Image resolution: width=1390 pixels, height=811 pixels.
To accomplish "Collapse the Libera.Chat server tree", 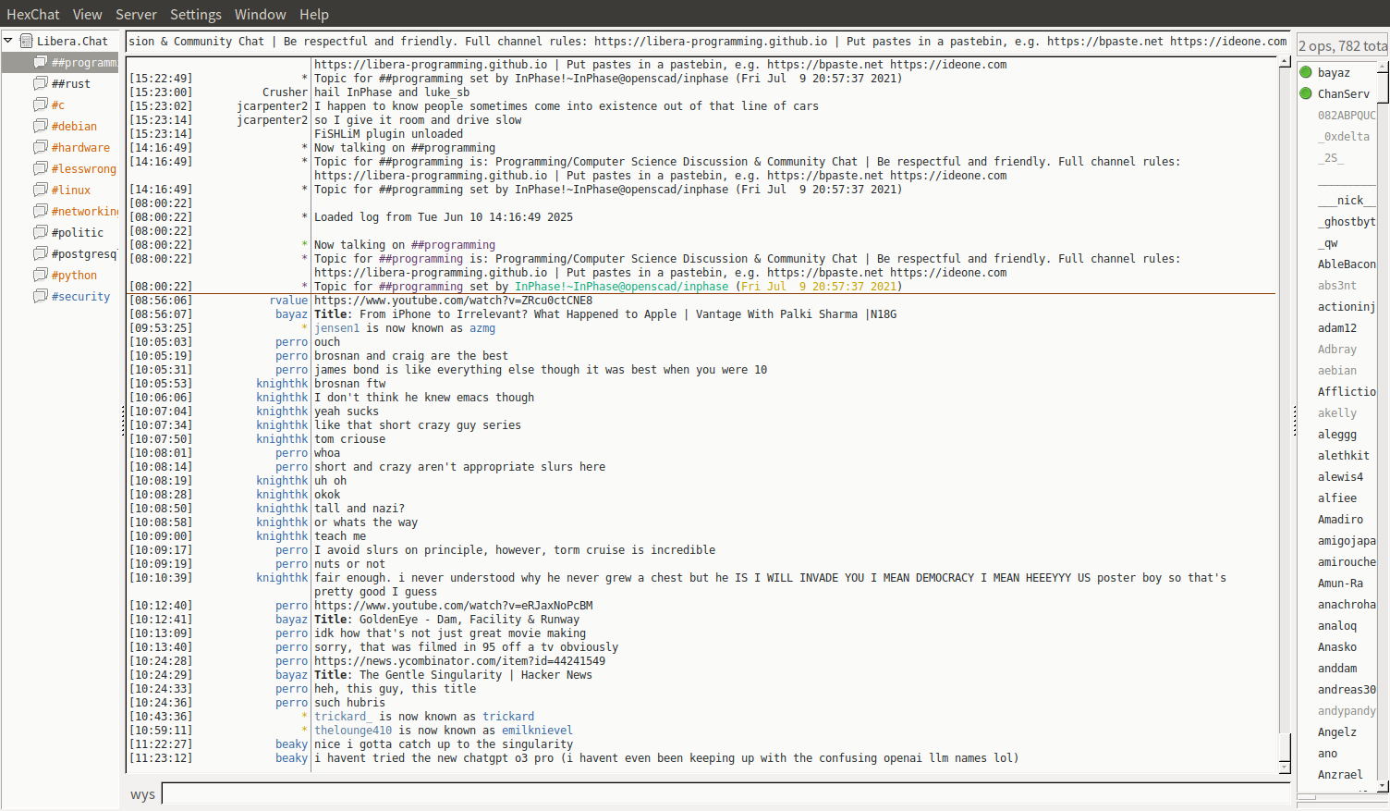I will tap(8, 41).
